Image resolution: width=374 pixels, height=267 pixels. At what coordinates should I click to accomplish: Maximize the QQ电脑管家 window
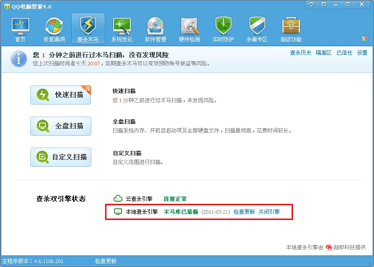tap(348, 4)
